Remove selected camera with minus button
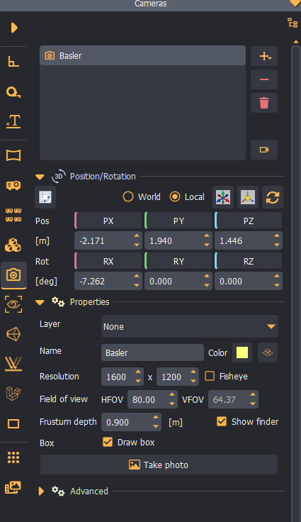301x522 pixels. pos(264,79)
